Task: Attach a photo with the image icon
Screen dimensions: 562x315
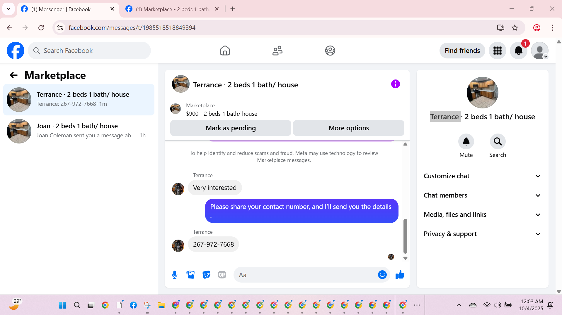Action: 190,275
